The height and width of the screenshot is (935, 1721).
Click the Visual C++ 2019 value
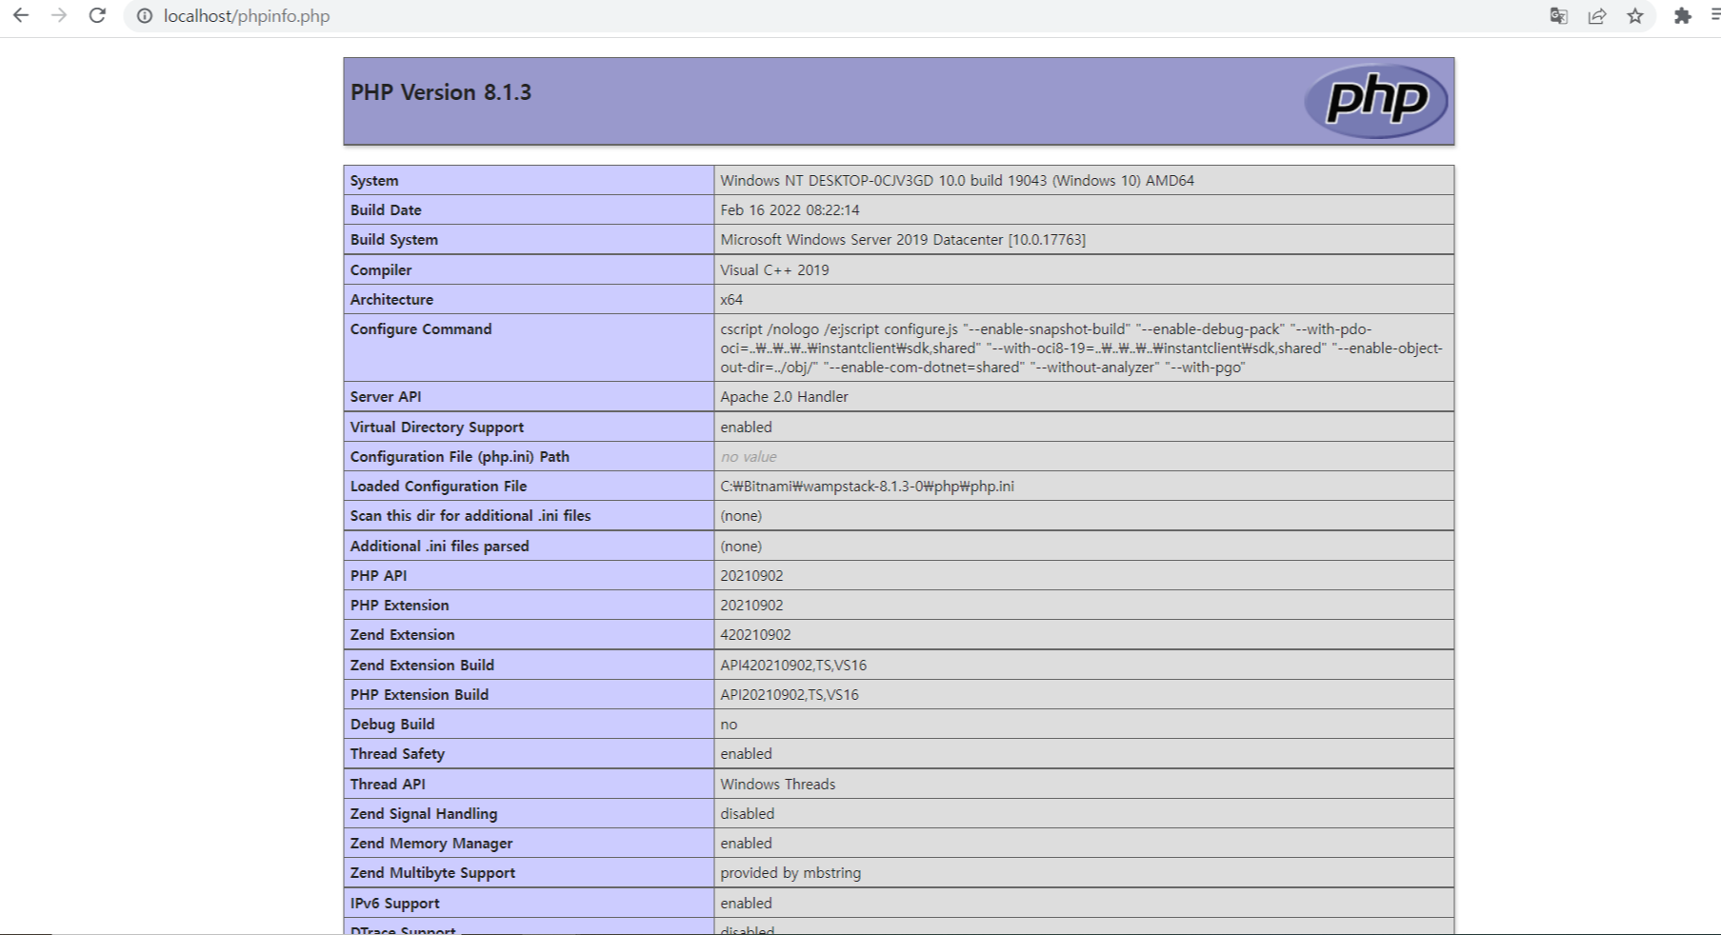pyautogui.click(x=774, y=270)
